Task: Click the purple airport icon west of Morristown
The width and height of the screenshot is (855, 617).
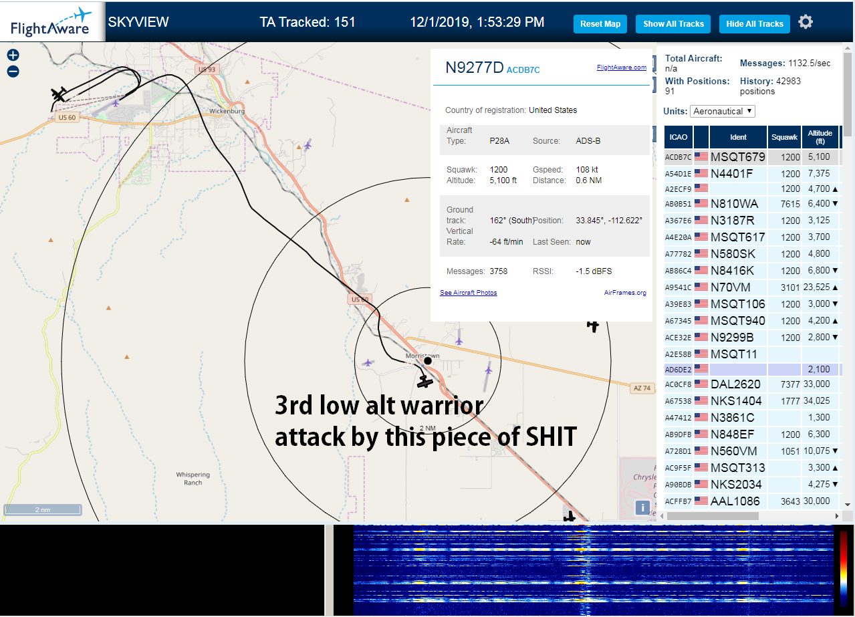Action: tap(368, 362)
